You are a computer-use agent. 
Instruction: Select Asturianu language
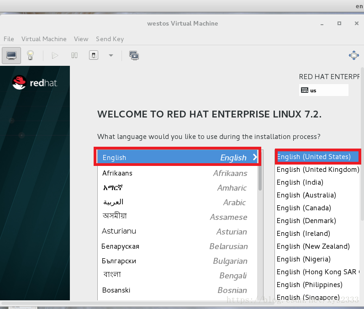click(178, 231)
